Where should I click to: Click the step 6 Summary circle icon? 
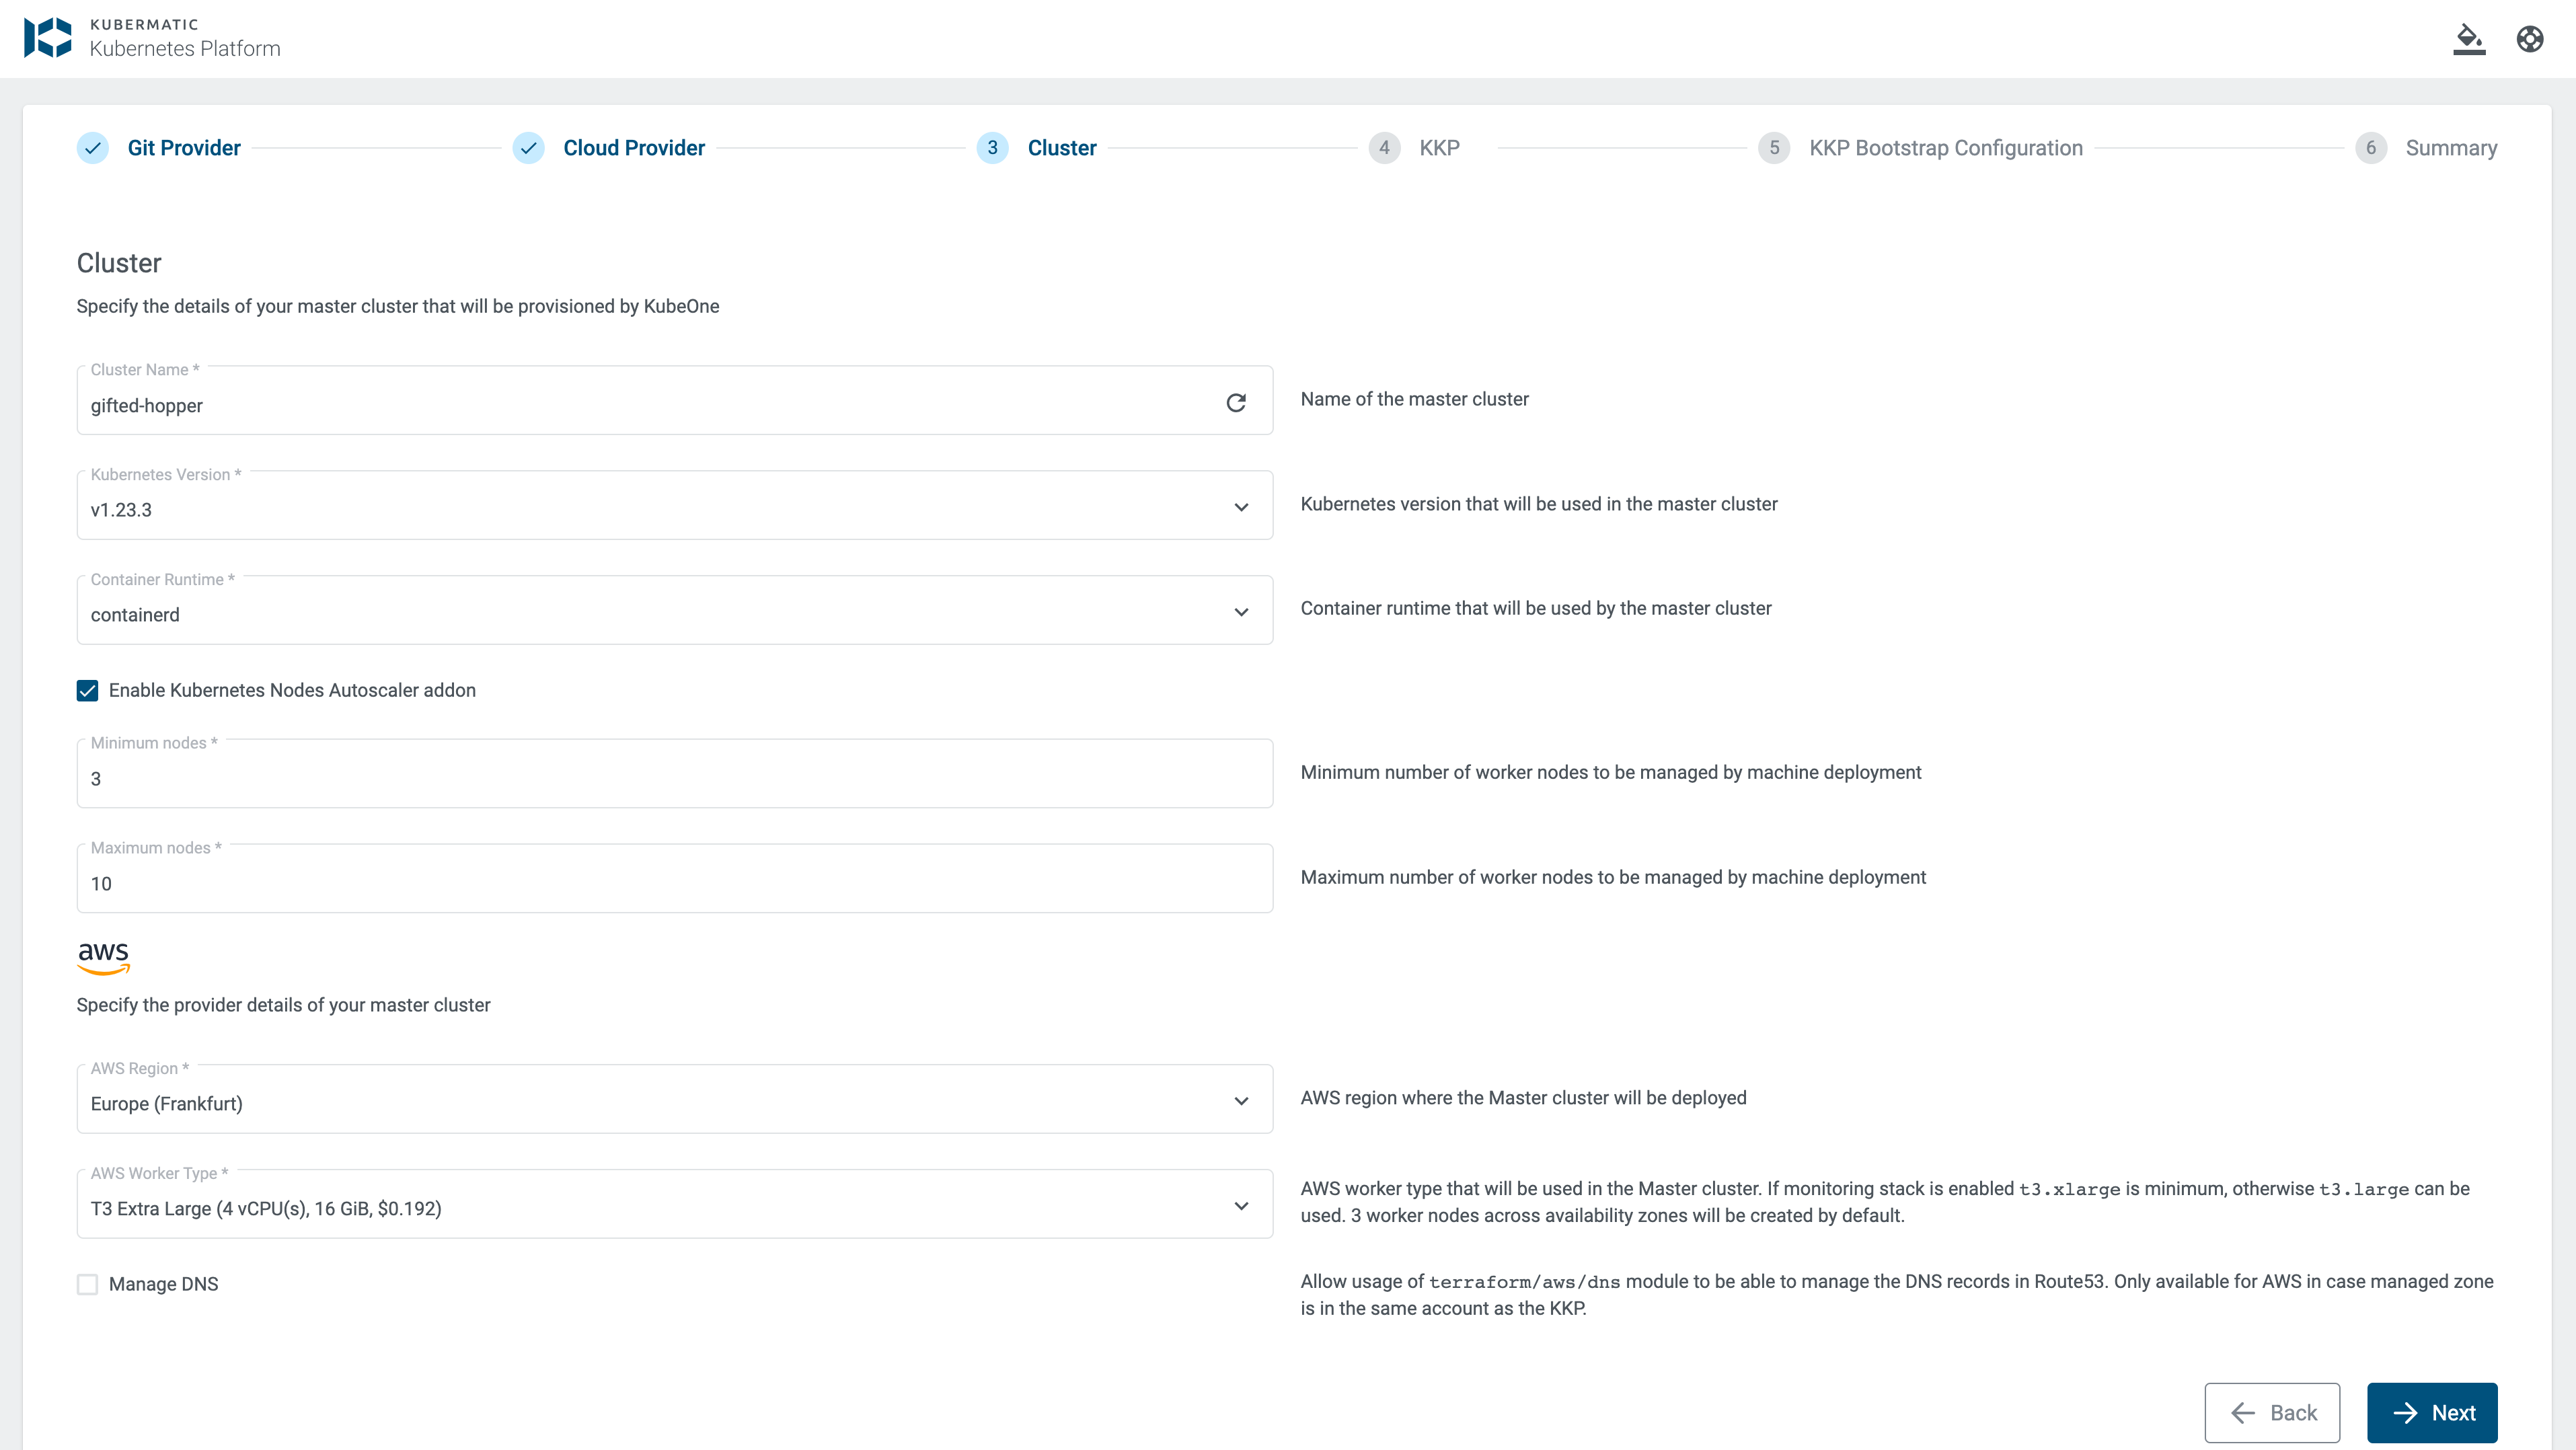click(x=2371, y=148)
